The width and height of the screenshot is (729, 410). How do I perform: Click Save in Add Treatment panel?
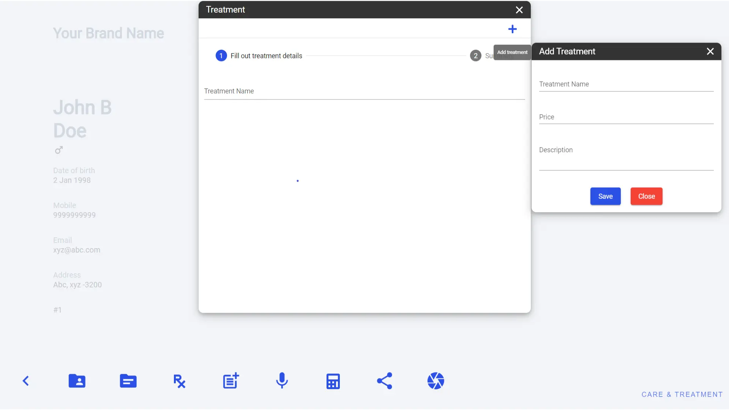(x=605, y=196)
